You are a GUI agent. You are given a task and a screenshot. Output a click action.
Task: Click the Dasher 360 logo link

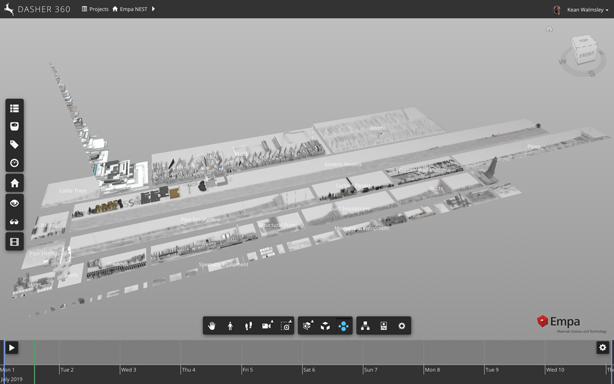tap(37, 10)
